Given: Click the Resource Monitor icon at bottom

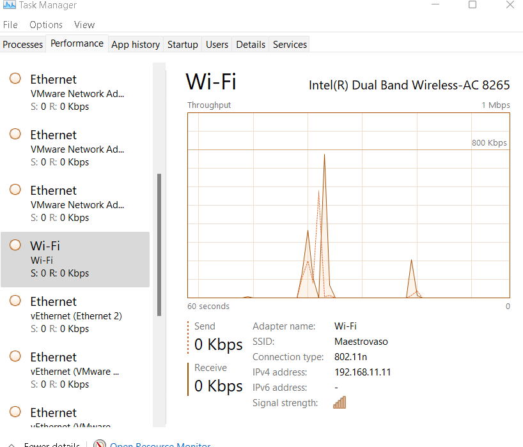Looking at the screenshot, I should point(99,444).
